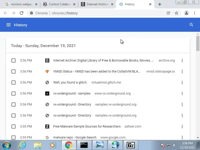The width and height of the screenshot is (200, 150).
Task: Open actions menu for vx-underground samples
Action: [x=182, y=93]
